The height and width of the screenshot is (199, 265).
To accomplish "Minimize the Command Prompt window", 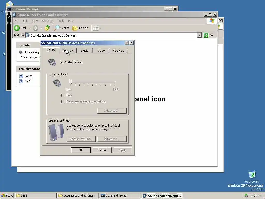I will (166, 9).
